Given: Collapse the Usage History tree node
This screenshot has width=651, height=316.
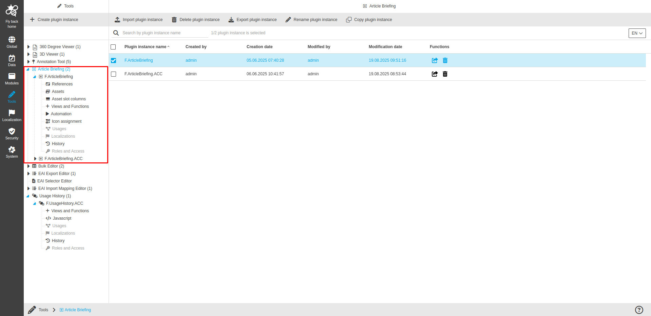Looking at the screenshot, I should 28,196.
